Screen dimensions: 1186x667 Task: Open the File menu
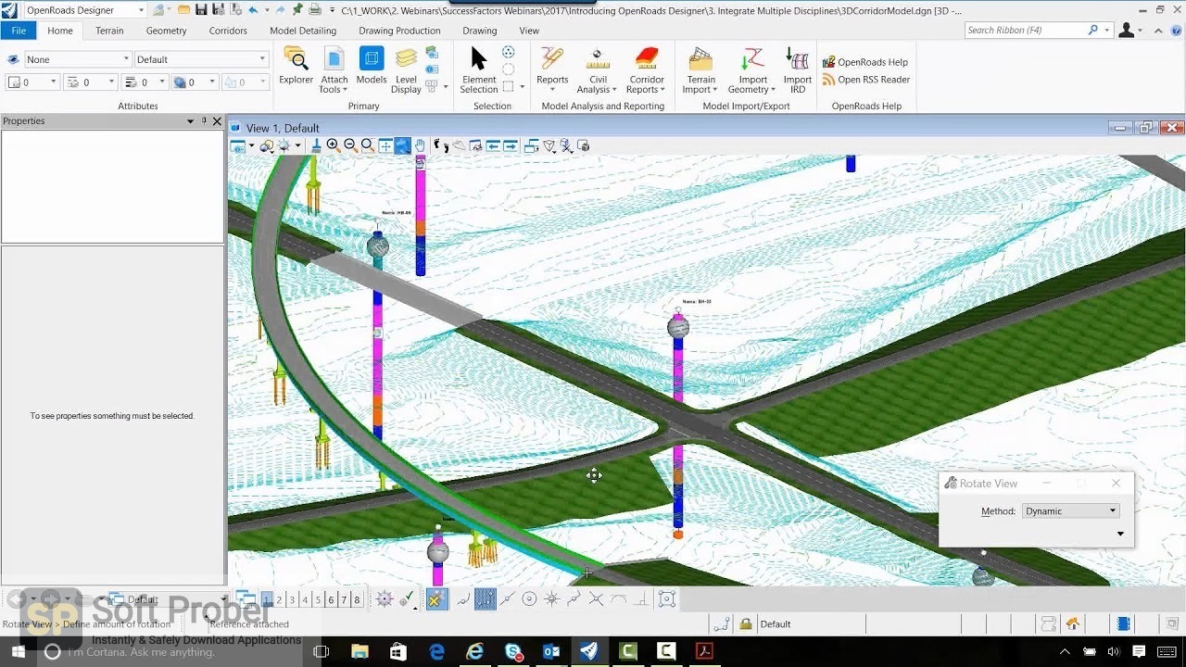19,31
